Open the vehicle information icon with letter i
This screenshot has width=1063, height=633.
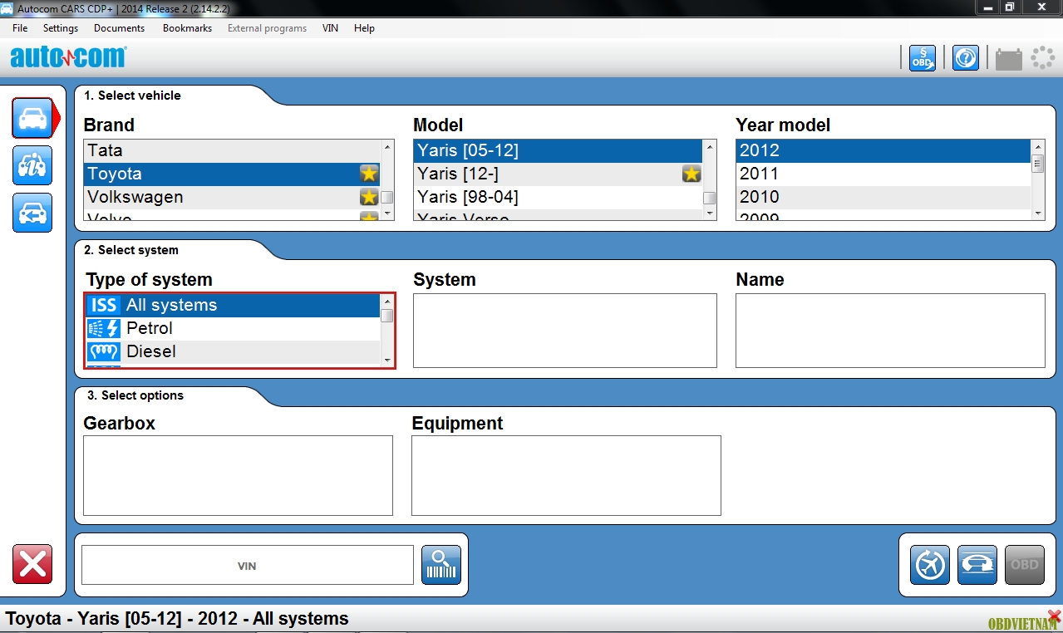click(32, 165)
